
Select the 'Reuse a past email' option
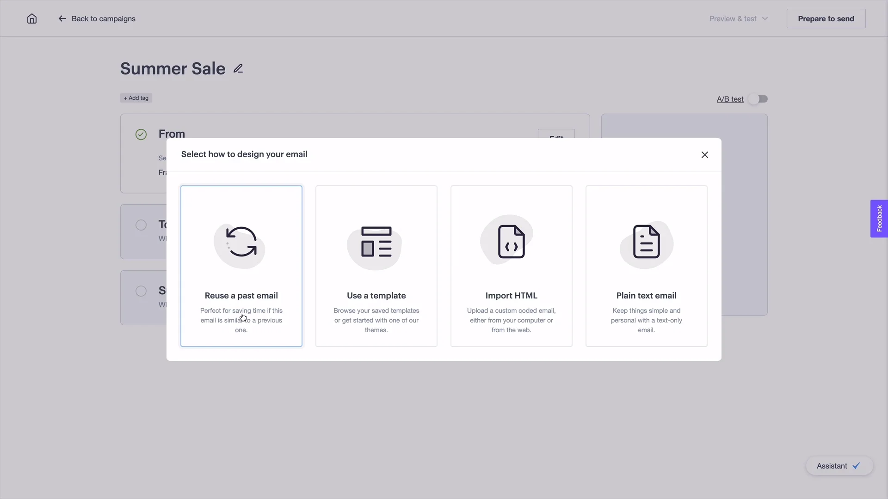(x=241, y=266)
